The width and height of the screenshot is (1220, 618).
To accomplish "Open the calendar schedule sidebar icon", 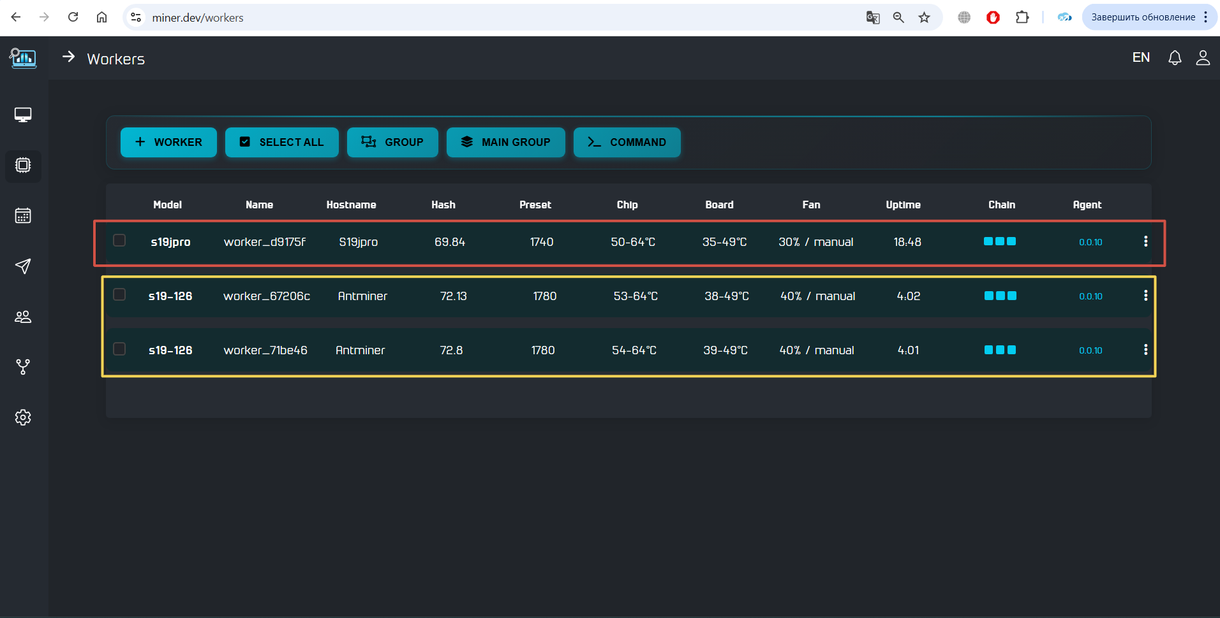I will [x=23, y=215].
